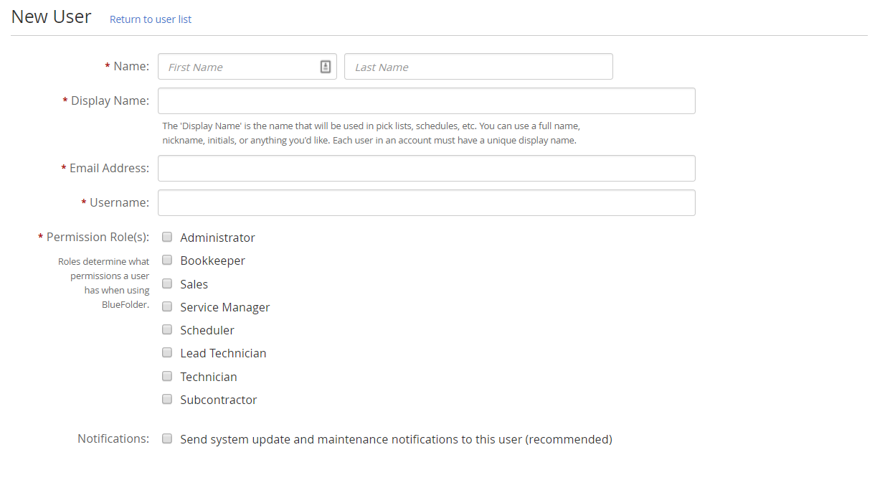This screenshot has height=493, width=885.
Task: Toggle the Technician role checkbox
Action: pyautogui.click(x=167, y=376)
